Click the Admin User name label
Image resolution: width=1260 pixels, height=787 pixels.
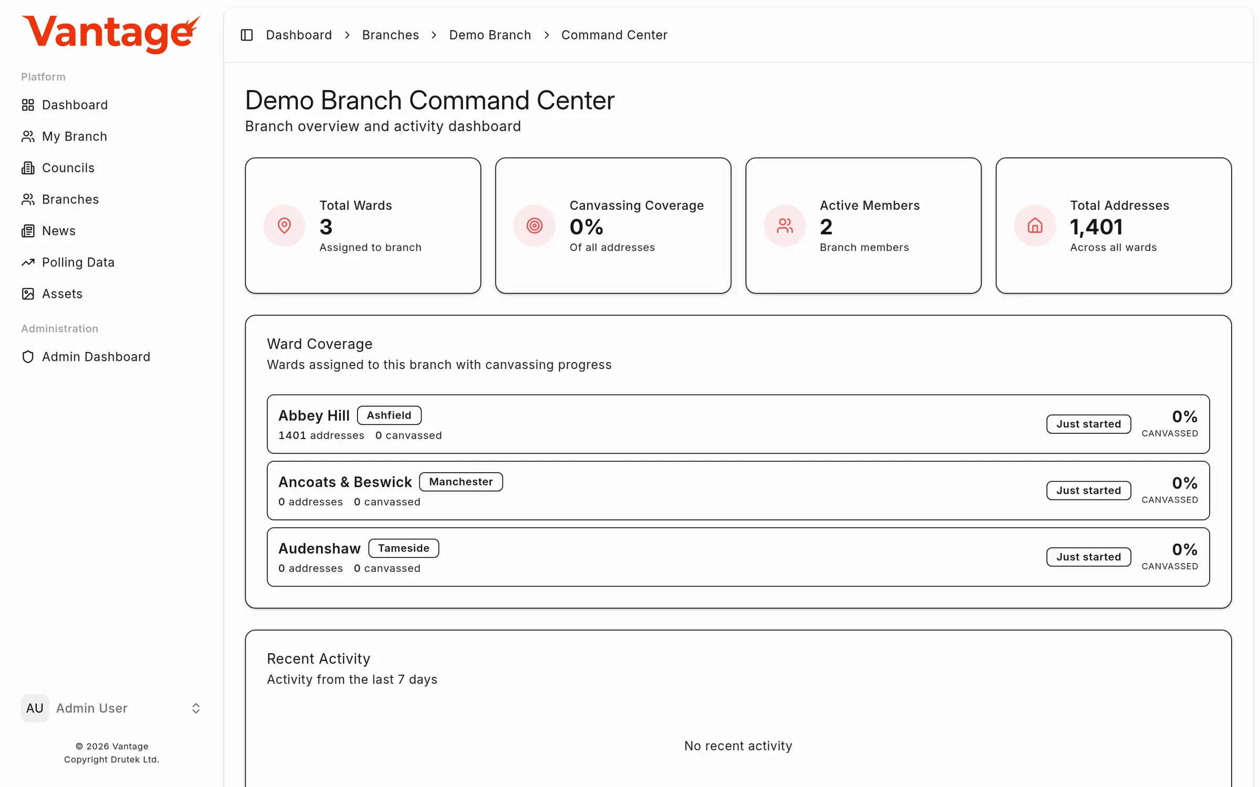92,708
